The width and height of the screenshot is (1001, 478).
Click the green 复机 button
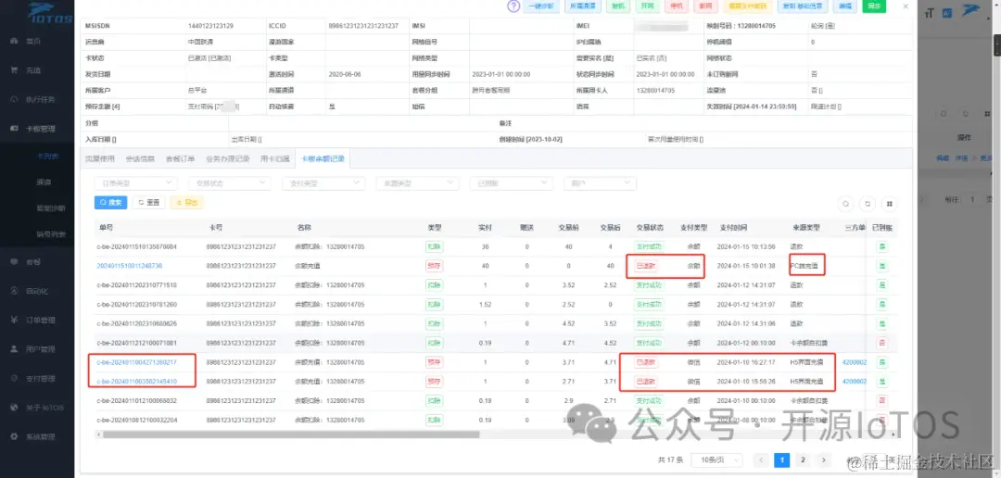(617, 6)
